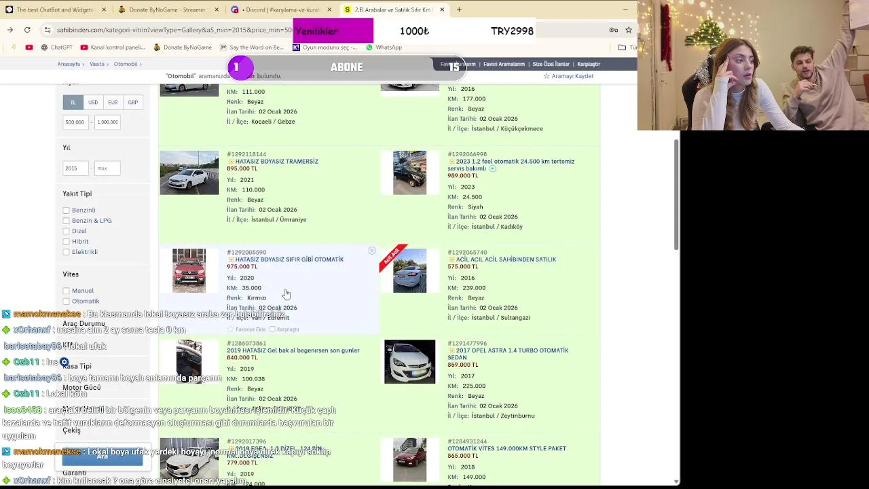Screen dimensions: 869x489
Task: Enable the Dizel filter checkbox
Action: 66,231
